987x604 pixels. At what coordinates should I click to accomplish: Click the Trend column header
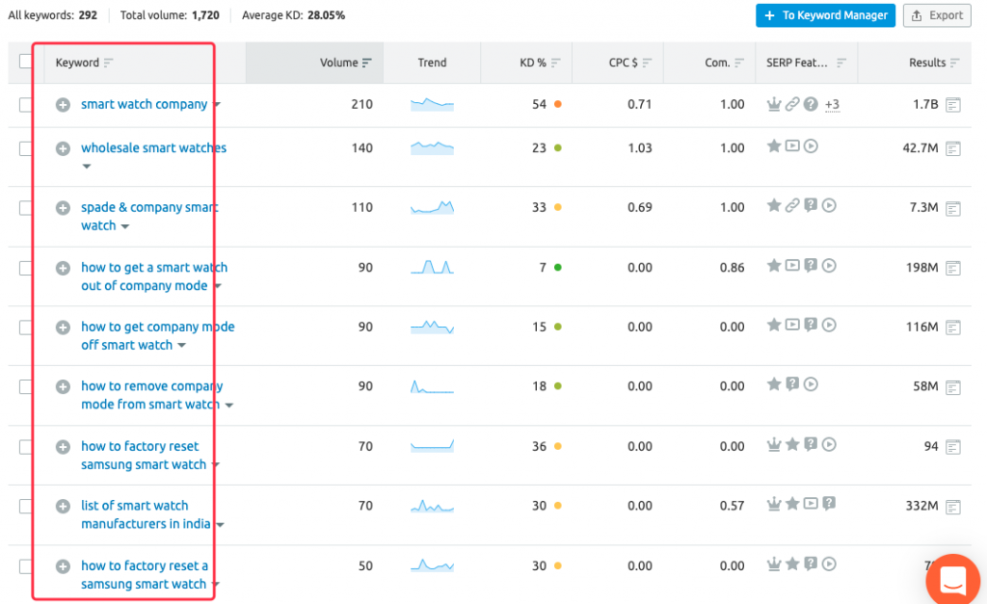(432, 63)
